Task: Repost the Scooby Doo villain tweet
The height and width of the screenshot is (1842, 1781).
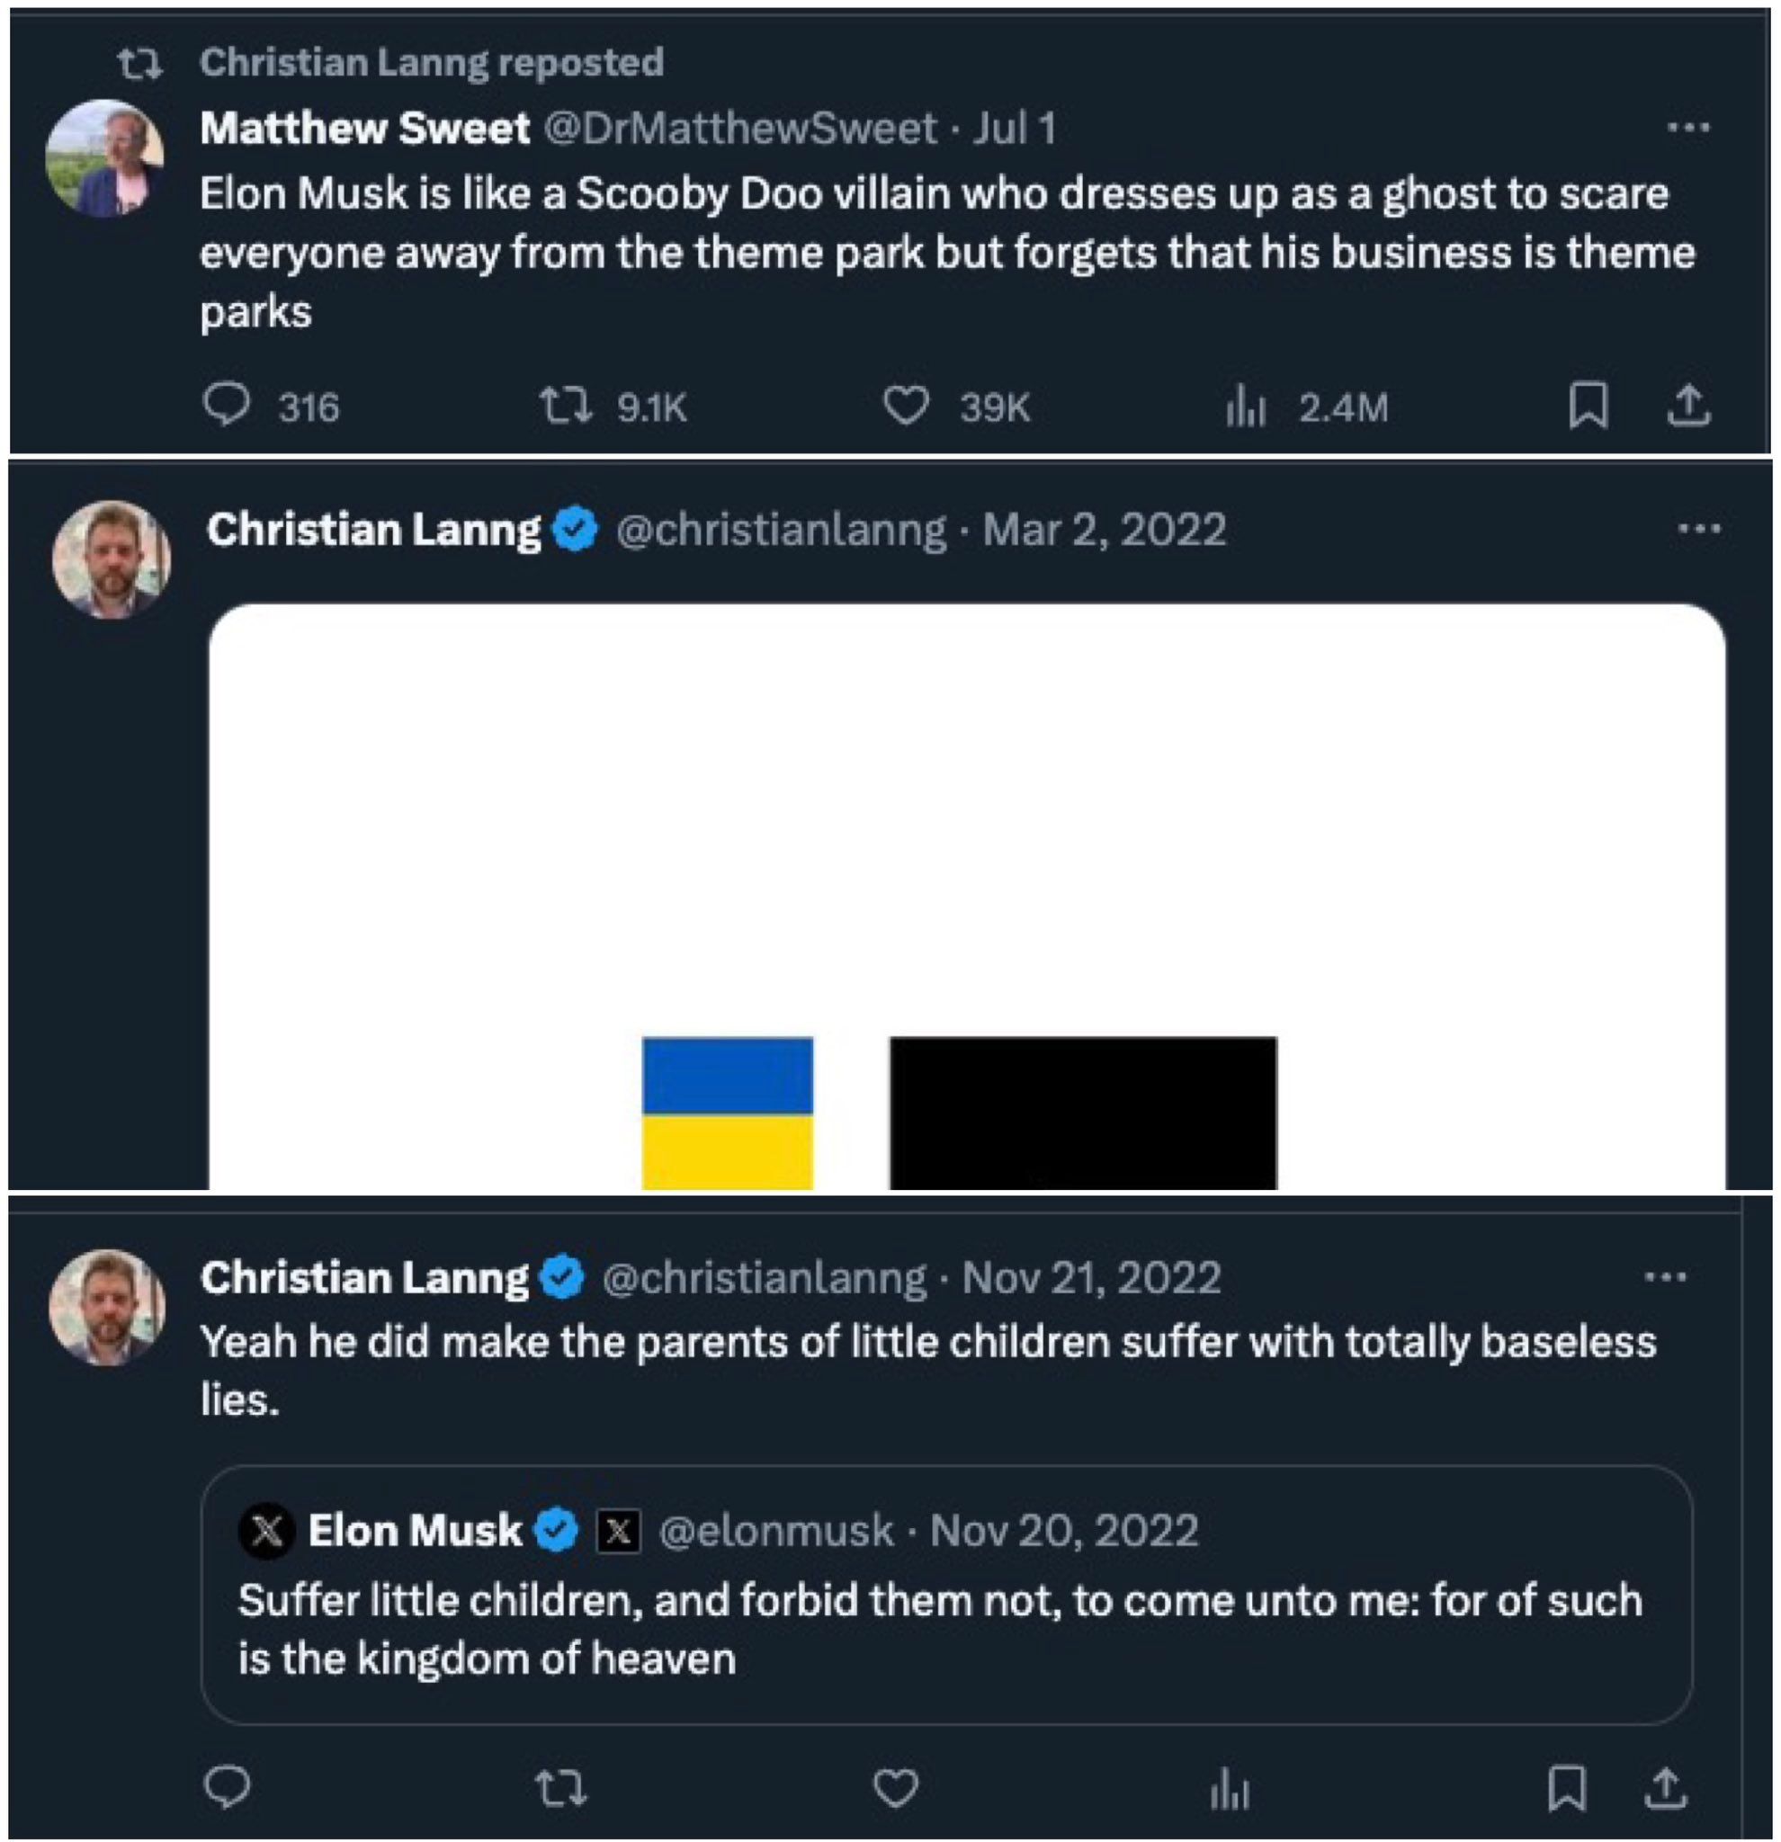Action: 567,406
